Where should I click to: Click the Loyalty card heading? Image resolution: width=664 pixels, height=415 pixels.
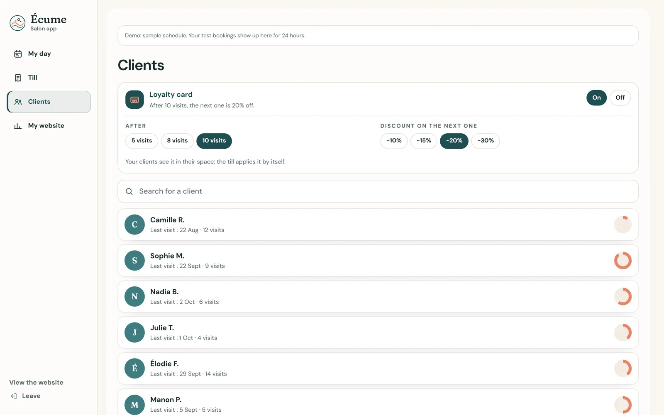click(x=171, y=95)
